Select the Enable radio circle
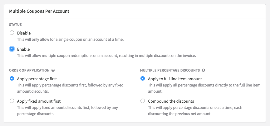270x126 pixels. (12, 49)
